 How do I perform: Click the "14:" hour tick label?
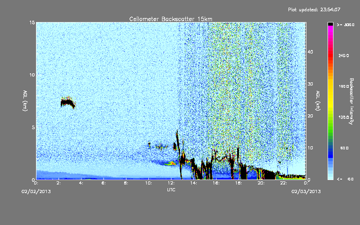[x=193, y=183]
